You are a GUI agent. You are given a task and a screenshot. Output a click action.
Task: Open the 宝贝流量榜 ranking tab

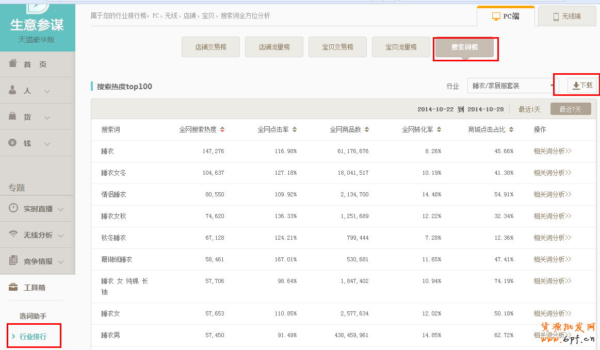[x=401, y=47]
